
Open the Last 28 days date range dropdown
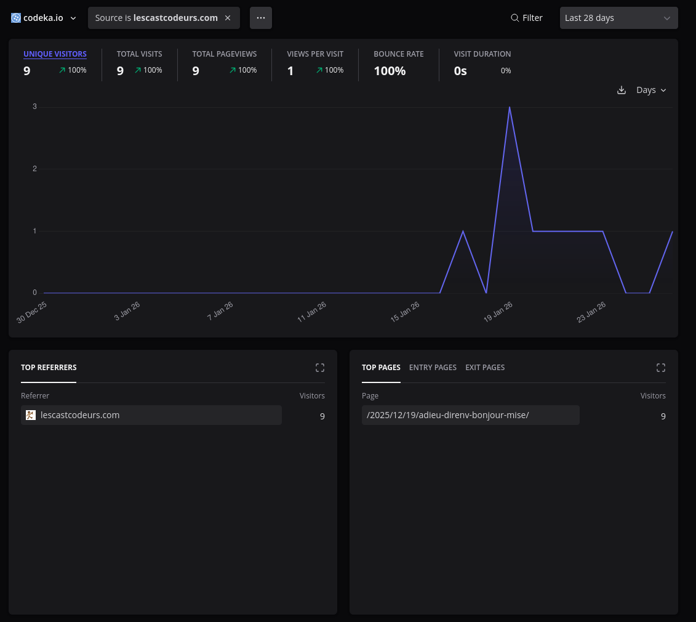[x=618, y=18]
